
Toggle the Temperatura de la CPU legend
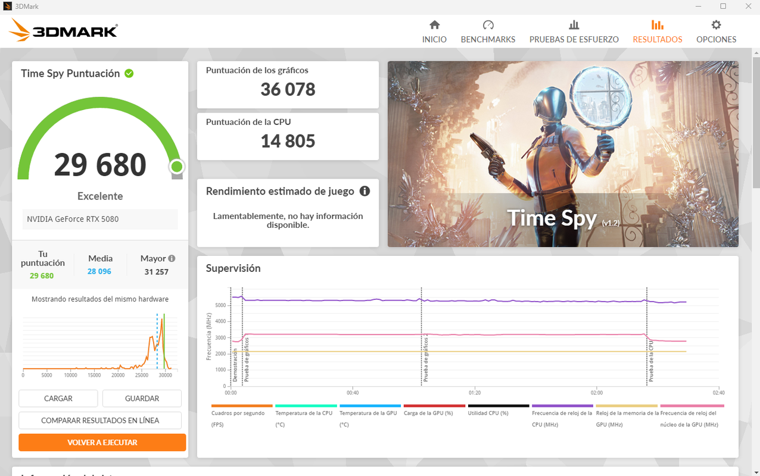pyautogui.click(x=306, y=416)
